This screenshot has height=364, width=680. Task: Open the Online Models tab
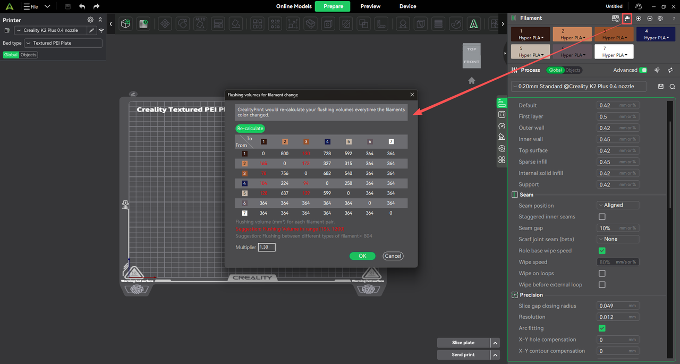pyautogui.click(x=294, y=6)
